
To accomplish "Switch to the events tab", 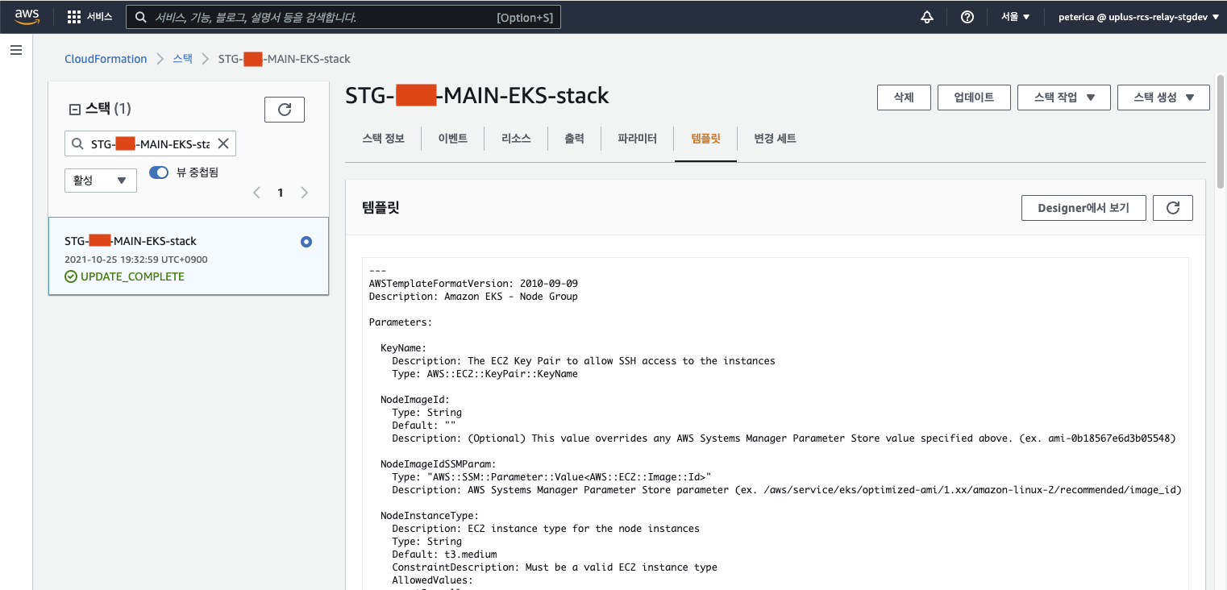I will coord(452,139).
